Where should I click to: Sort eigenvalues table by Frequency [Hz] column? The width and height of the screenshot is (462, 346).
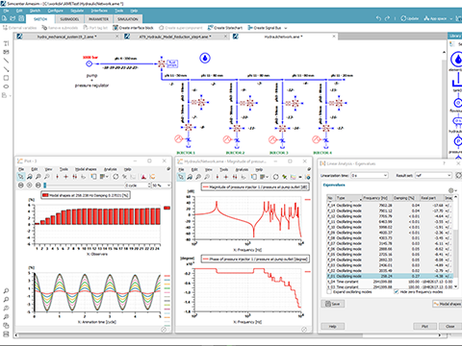tap(377, 198)
